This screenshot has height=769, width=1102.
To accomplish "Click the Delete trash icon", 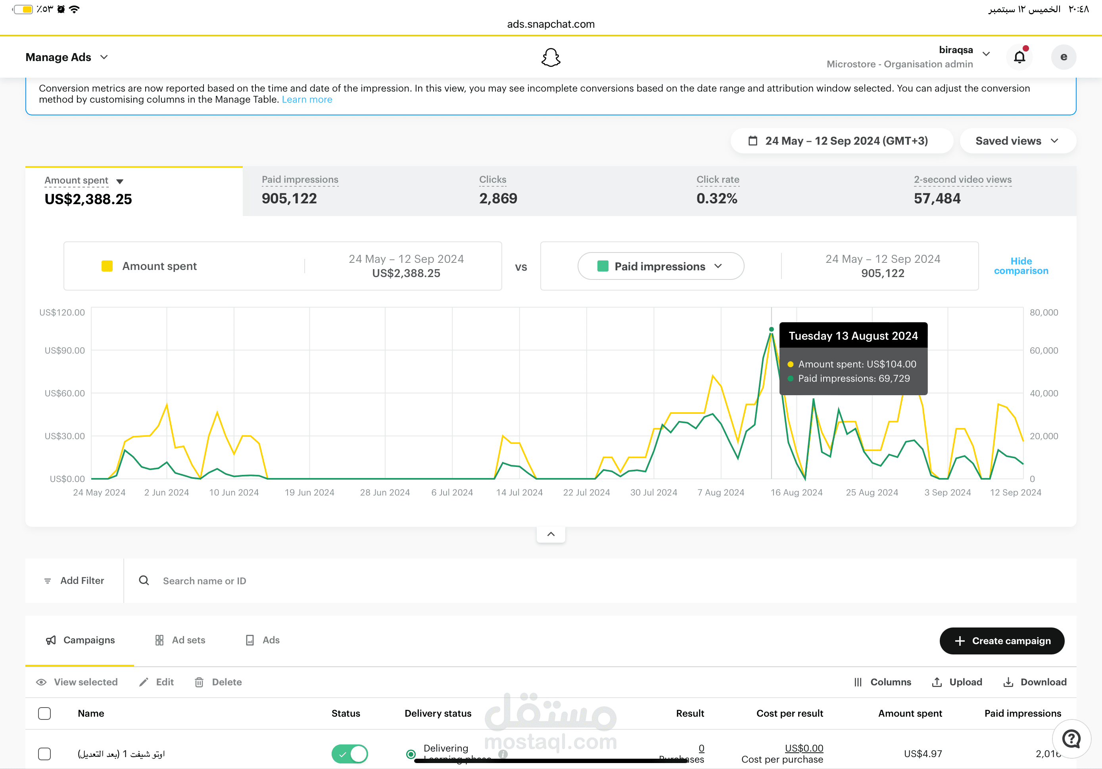I will [199, 682].
